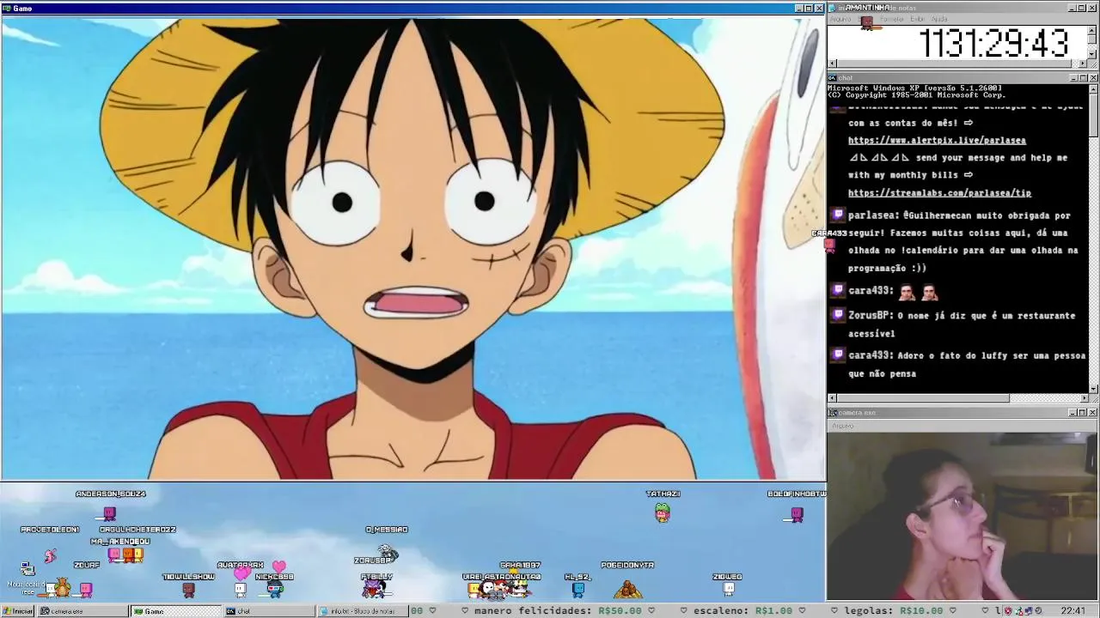Screen dimensions: 1100x618
Task: Click the system tray clock showing 22:41
Action: tap(1073, 611)
